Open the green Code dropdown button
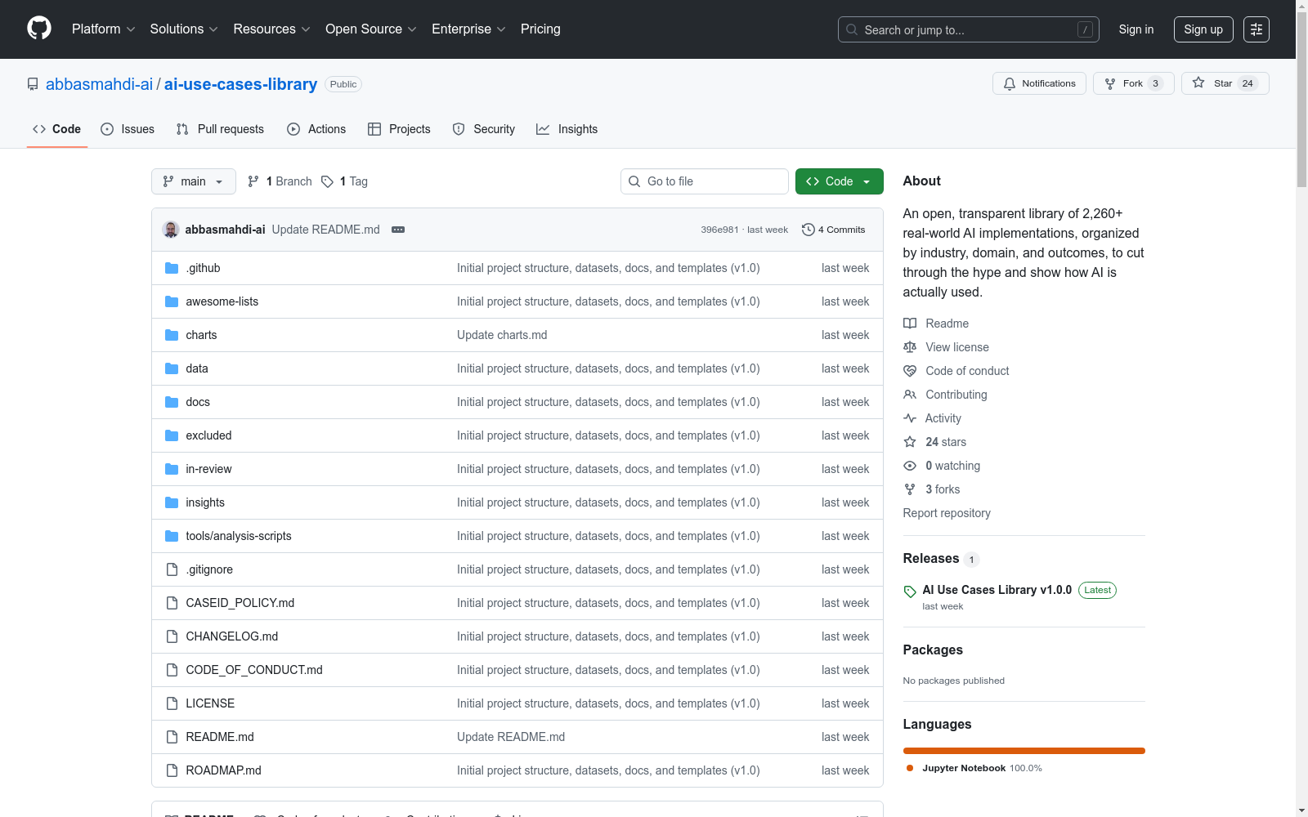This screenshot has height=817, width=1308. coord(839,181)
